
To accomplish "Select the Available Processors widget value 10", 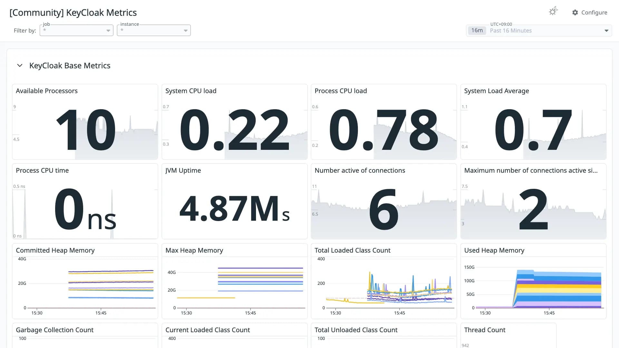I will coord(86,130).
